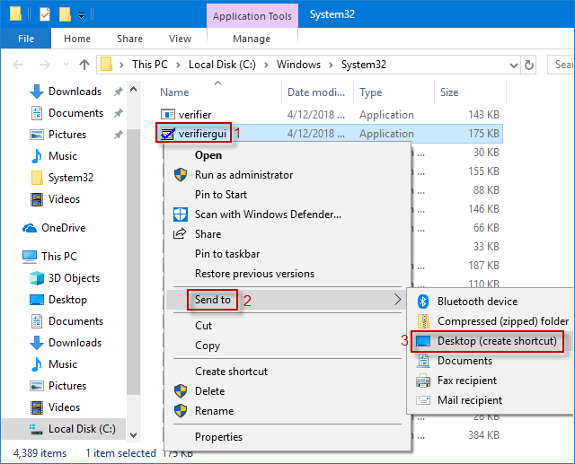This screenshot has width=575, height=464.
Task: Open the recent locations dropdown arrow
Action: 66,65
